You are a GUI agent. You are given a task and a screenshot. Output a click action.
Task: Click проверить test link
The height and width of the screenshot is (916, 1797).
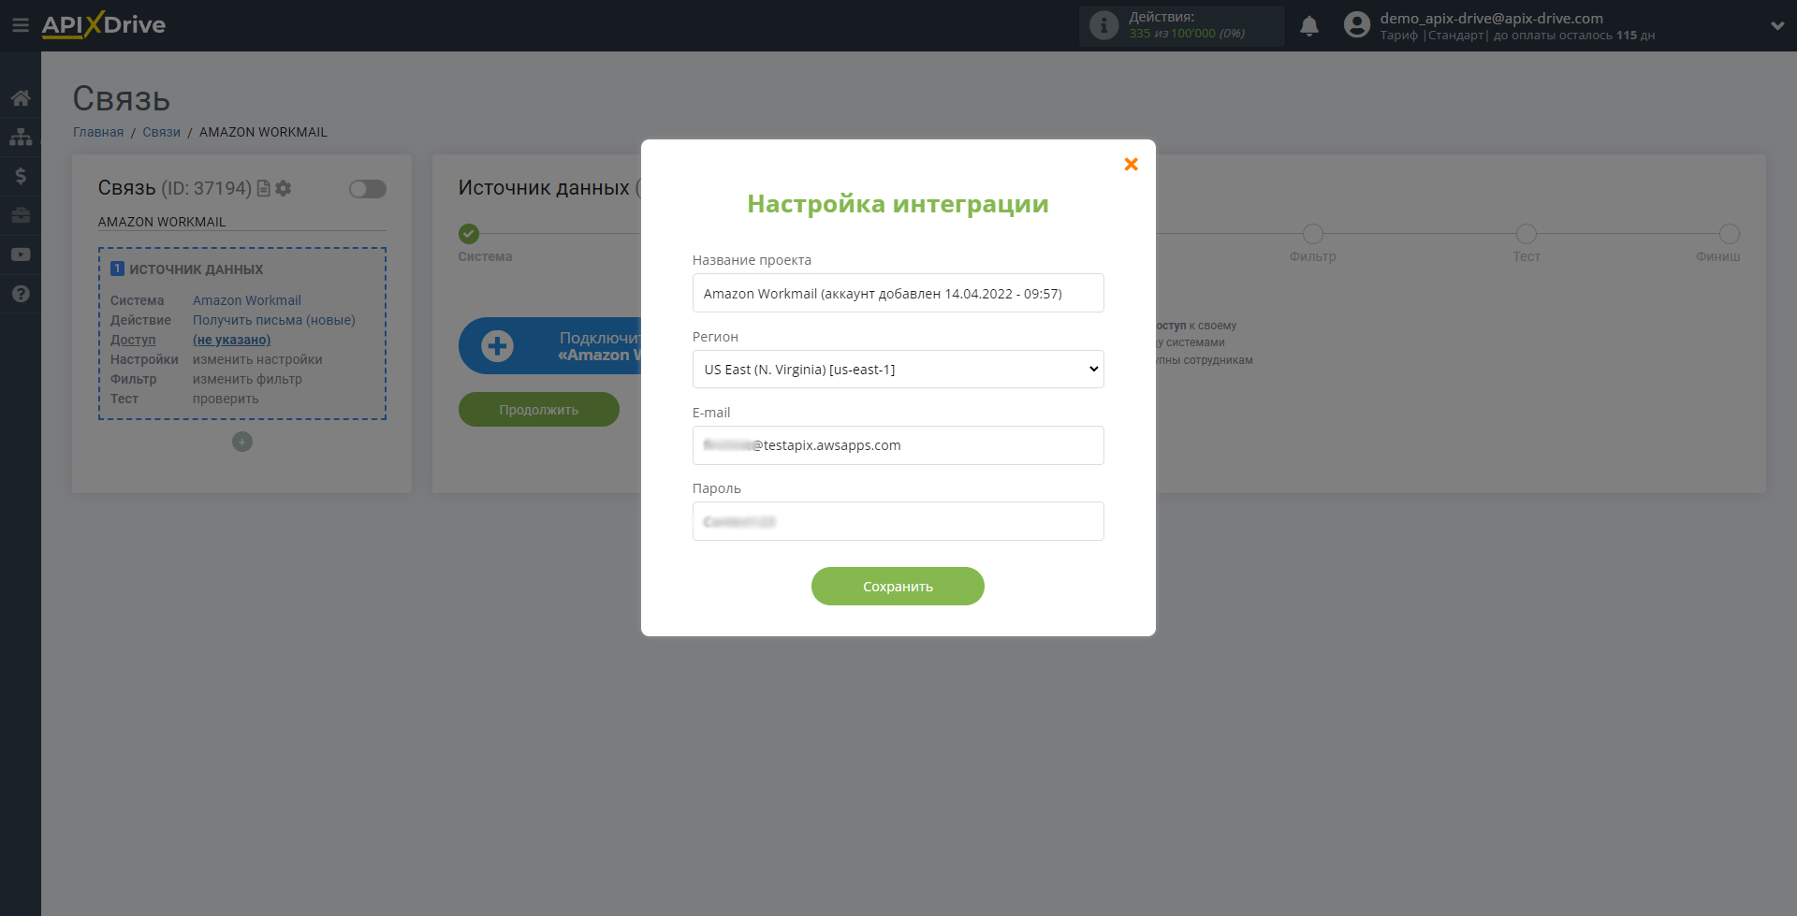tap(226, 399)
